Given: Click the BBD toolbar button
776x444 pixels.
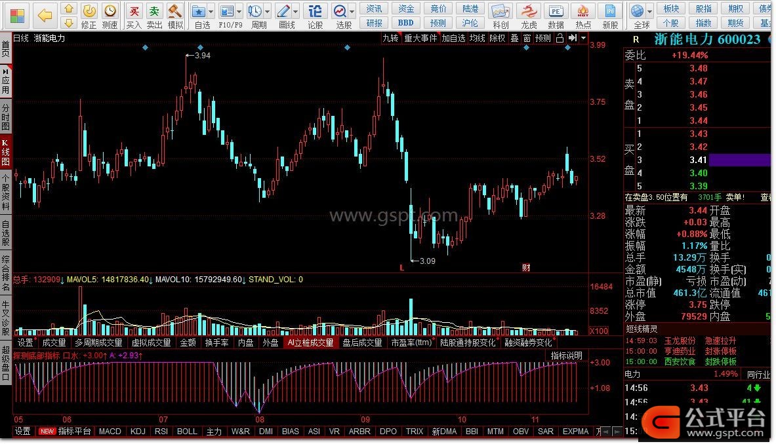Looking at the screenshot, I should pos(406,23).
